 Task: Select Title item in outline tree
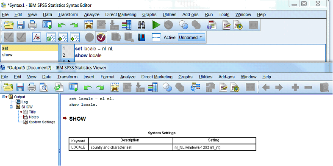pos(32,112)
